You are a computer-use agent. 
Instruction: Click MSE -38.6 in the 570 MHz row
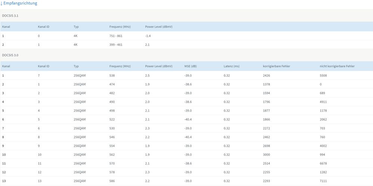click(x=188, y=163)
